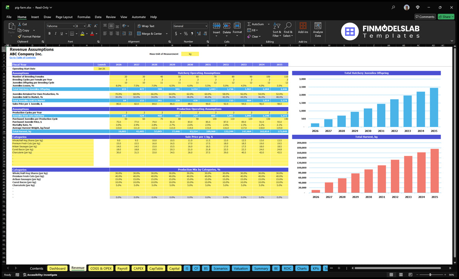
Task: Open the Tahoma font name dropdown
Action: coord(73,26)
